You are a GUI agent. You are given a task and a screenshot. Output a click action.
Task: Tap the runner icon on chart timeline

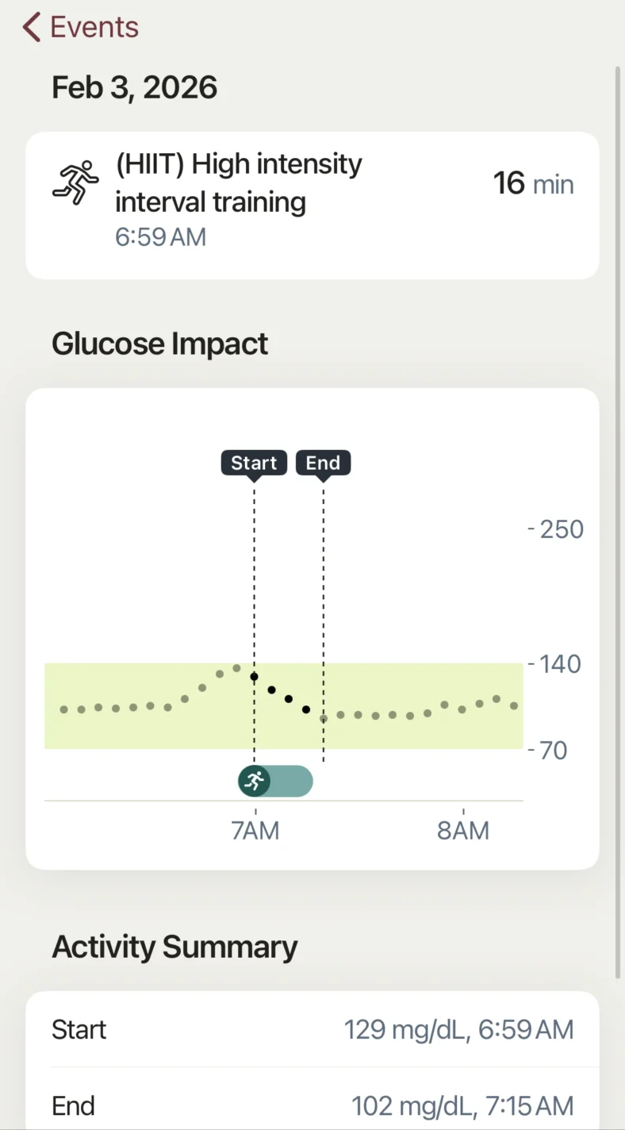coord(254,781)
